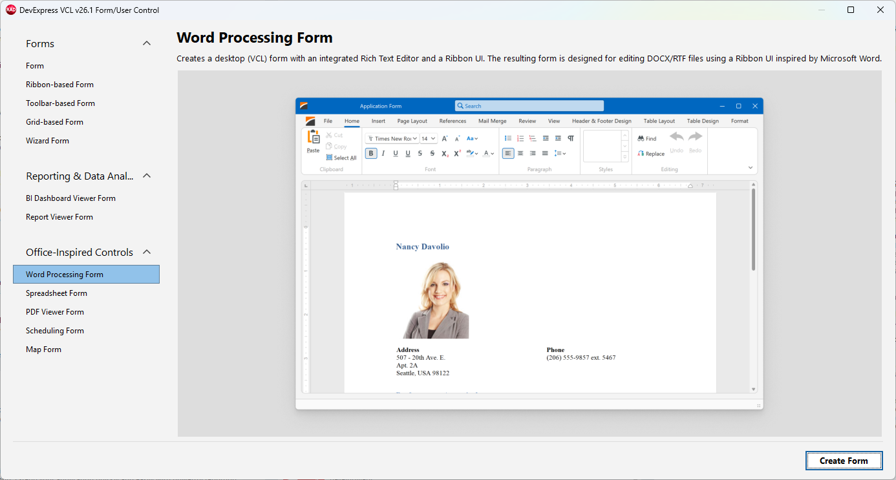Click Align Right icon in preview
Screen dimensions: 896x480
[533, 153]
